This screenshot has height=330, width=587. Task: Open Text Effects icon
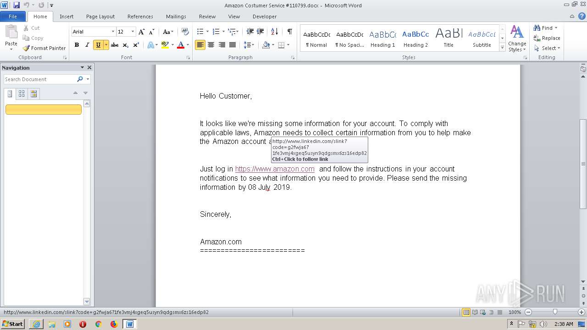point(150,45)
